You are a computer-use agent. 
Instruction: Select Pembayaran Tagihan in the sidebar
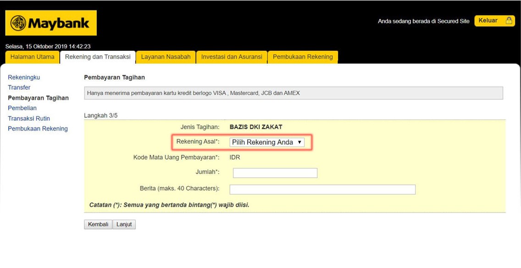tap(38, 98)
